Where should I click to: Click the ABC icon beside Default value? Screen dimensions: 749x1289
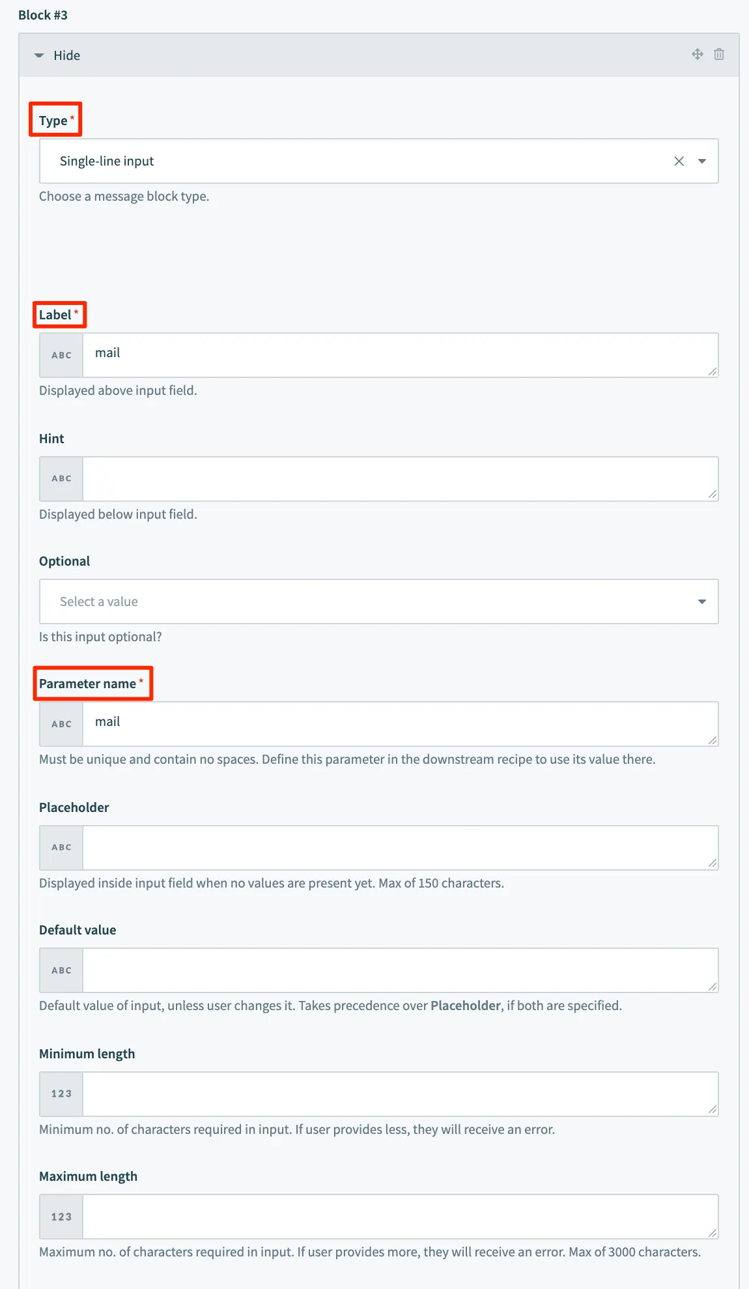click(61, 970)
